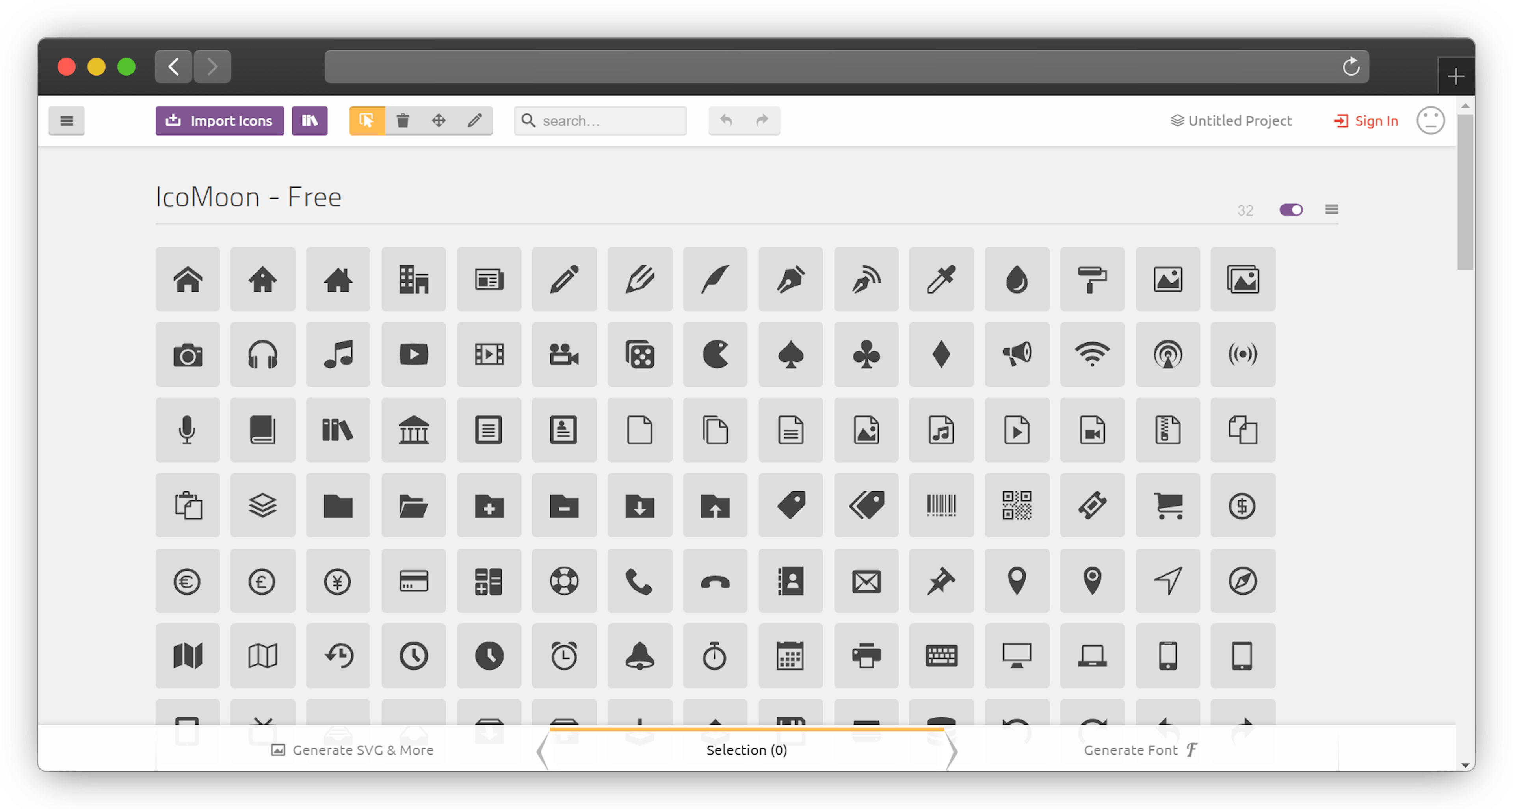The image size is (1513, 809).
Task: Click the user face avatar icon
Action: (1430, 121)
